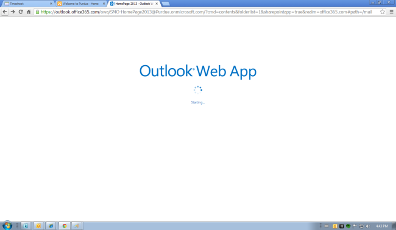Click the "Starting..." status text
396x230 pixels.
pos(198,102)
